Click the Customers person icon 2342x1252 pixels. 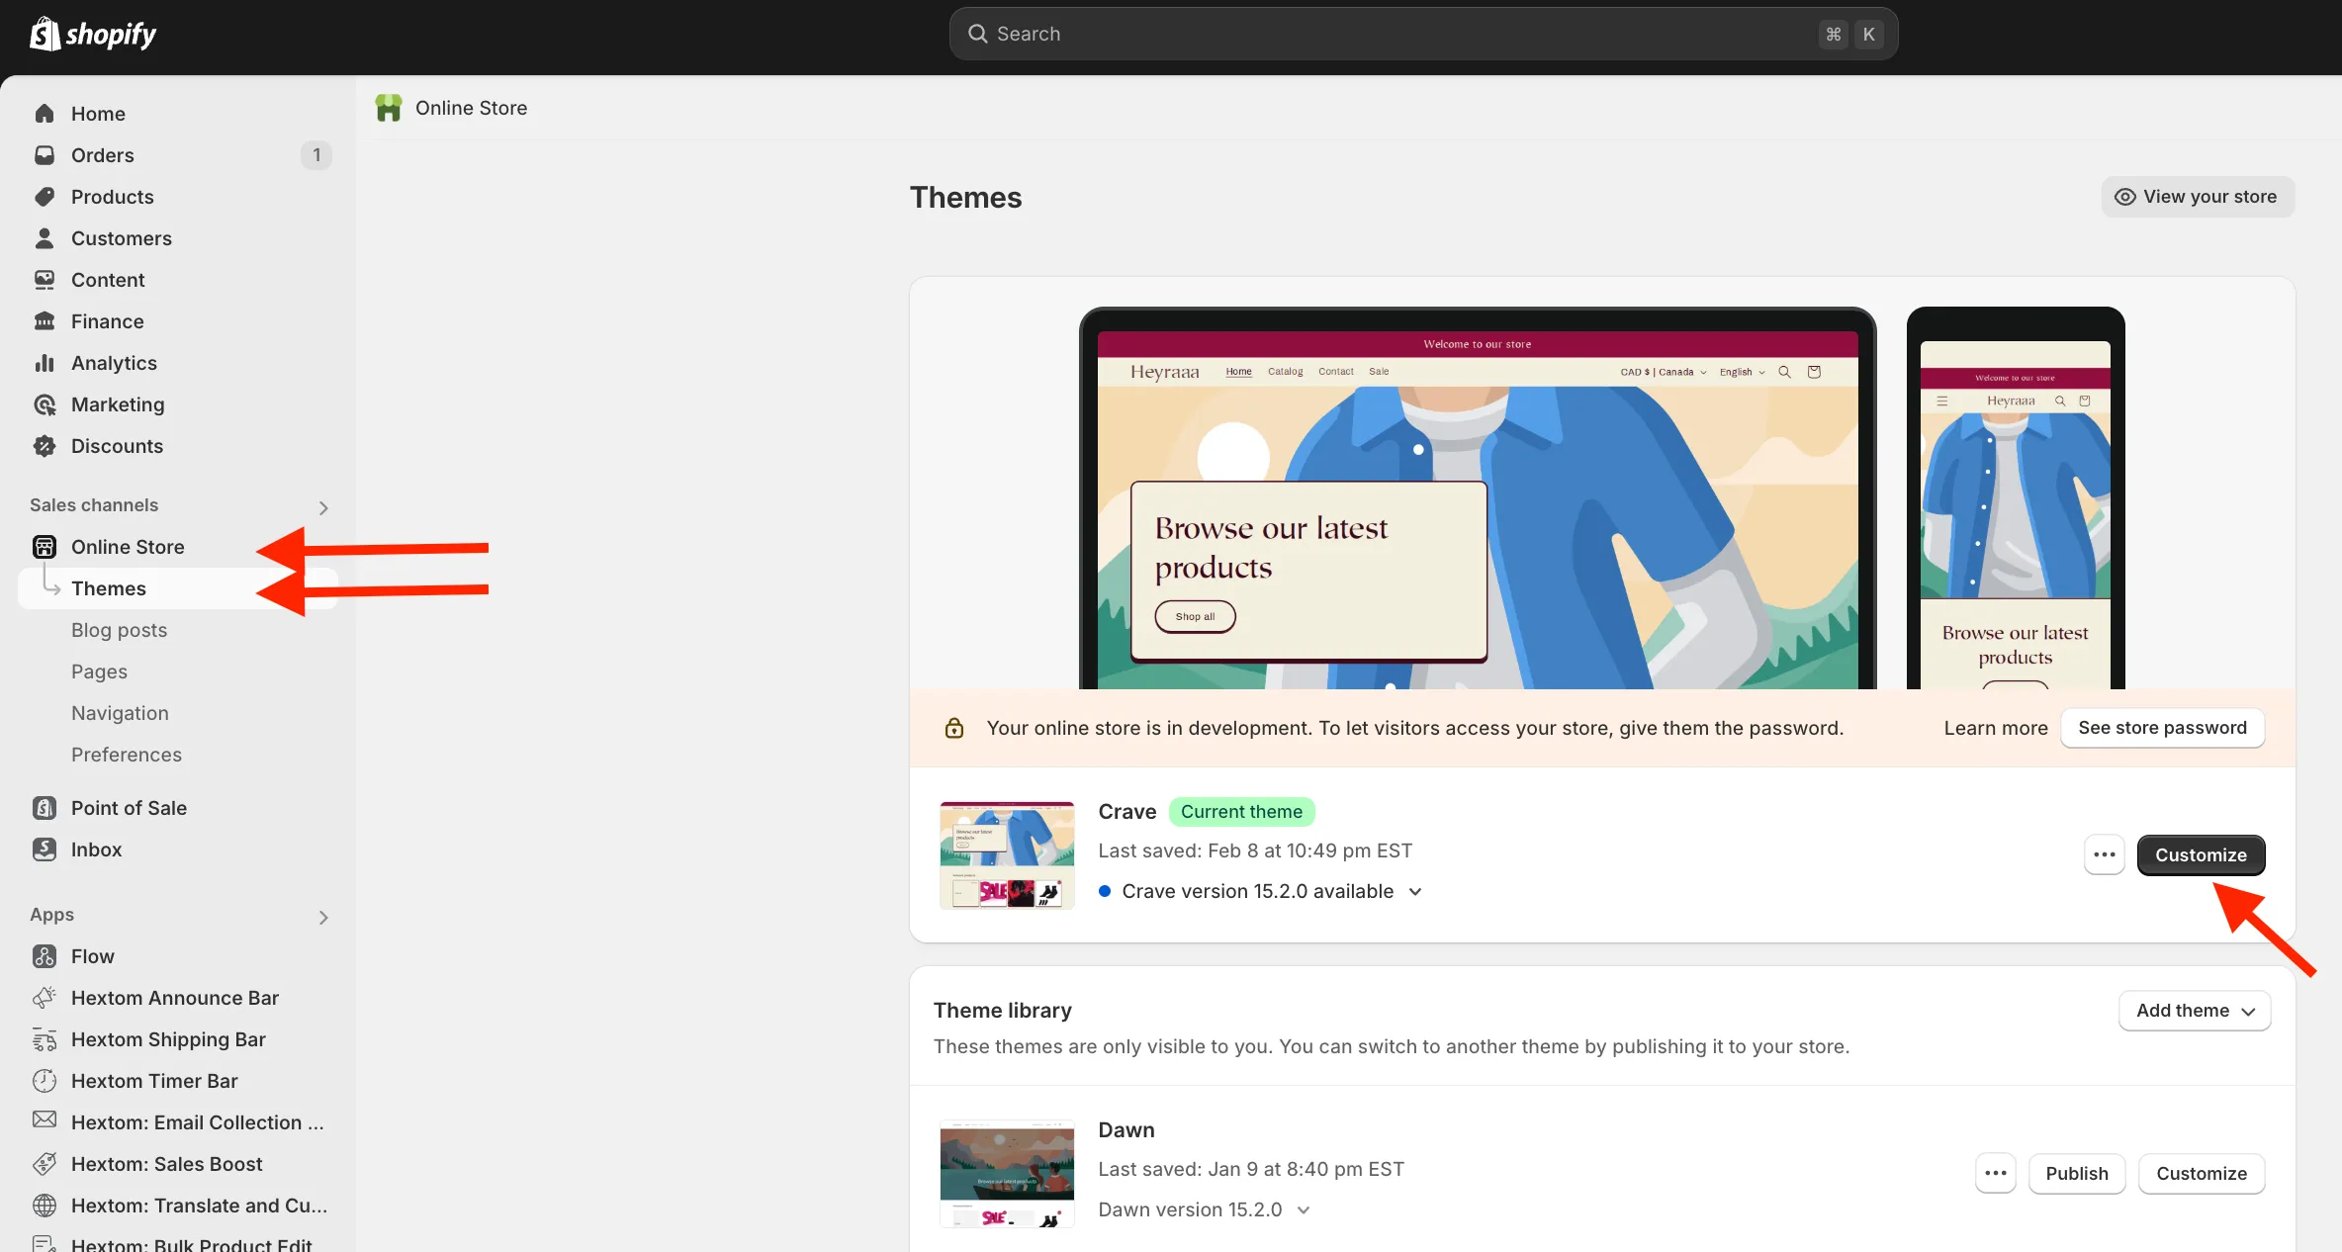45,238
